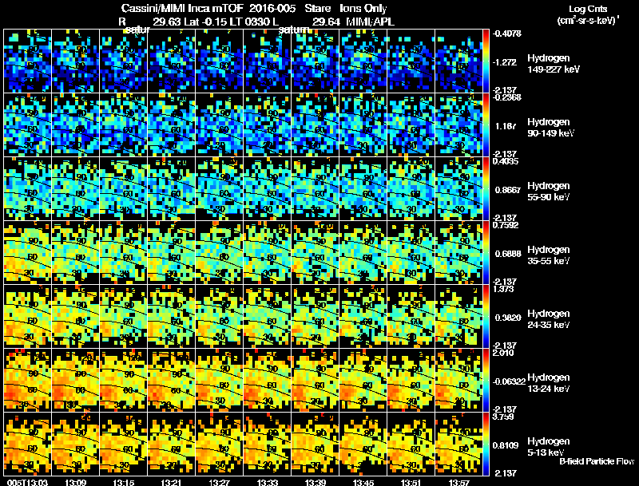Screen dimensions: 639x486
Task: Click the 'Hydrogen 55-90 keV' row label
Action: (x=549, y=192)
